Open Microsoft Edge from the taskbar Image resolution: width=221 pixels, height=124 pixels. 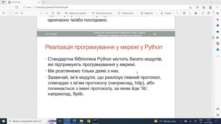point(74,121)
